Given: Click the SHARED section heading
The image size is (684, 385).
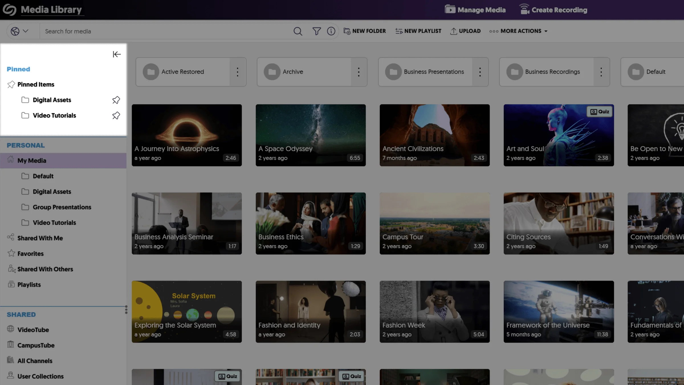Looking at the screenshot, I should [21, 315].
